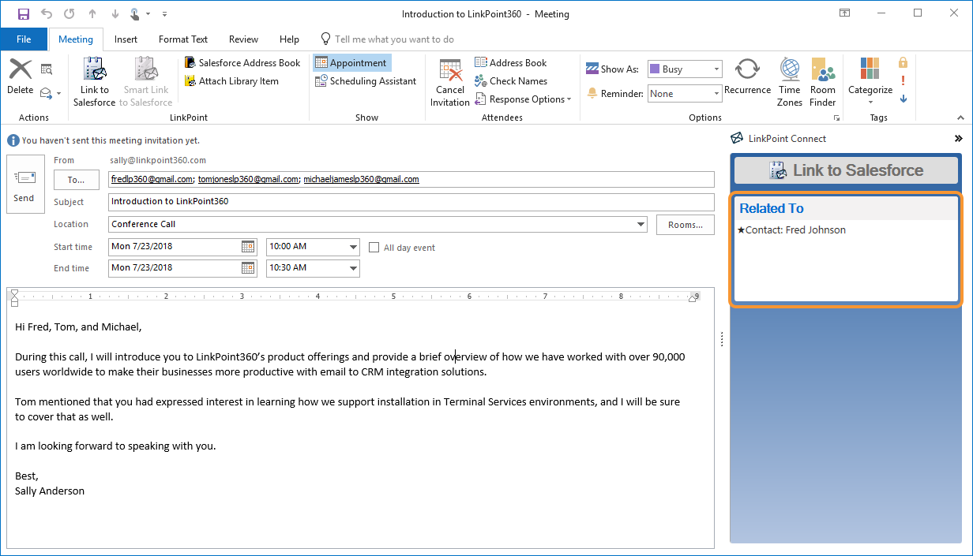Click the Save icon in quick access toolbar
The height and width of the screenshot is (556, 973).
coord(24,13)
